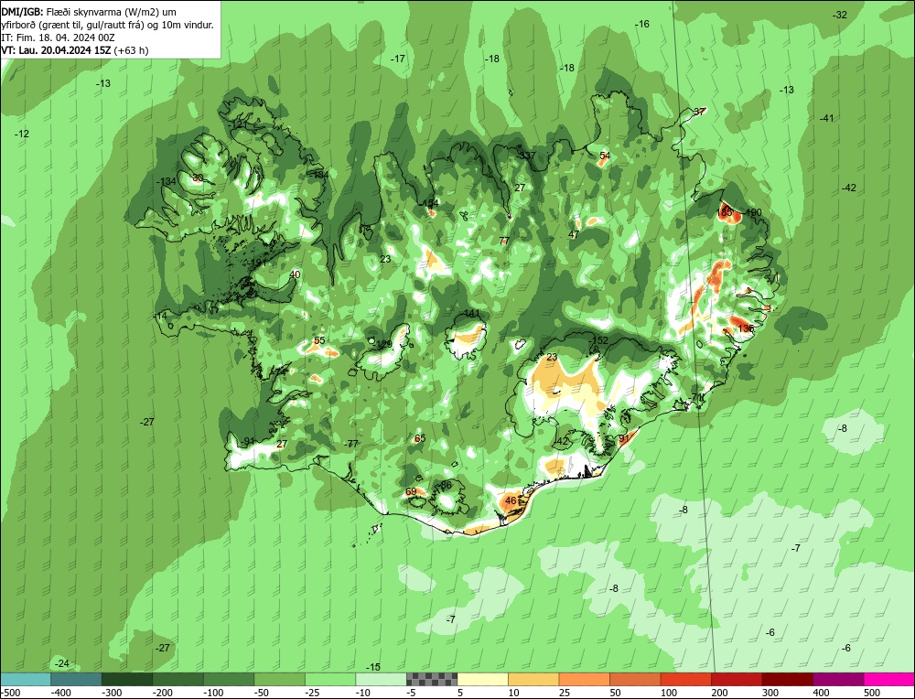This screenshot has height=699, width=915.
Task: Select the orange swatch above 25
Action: [584, 679]
